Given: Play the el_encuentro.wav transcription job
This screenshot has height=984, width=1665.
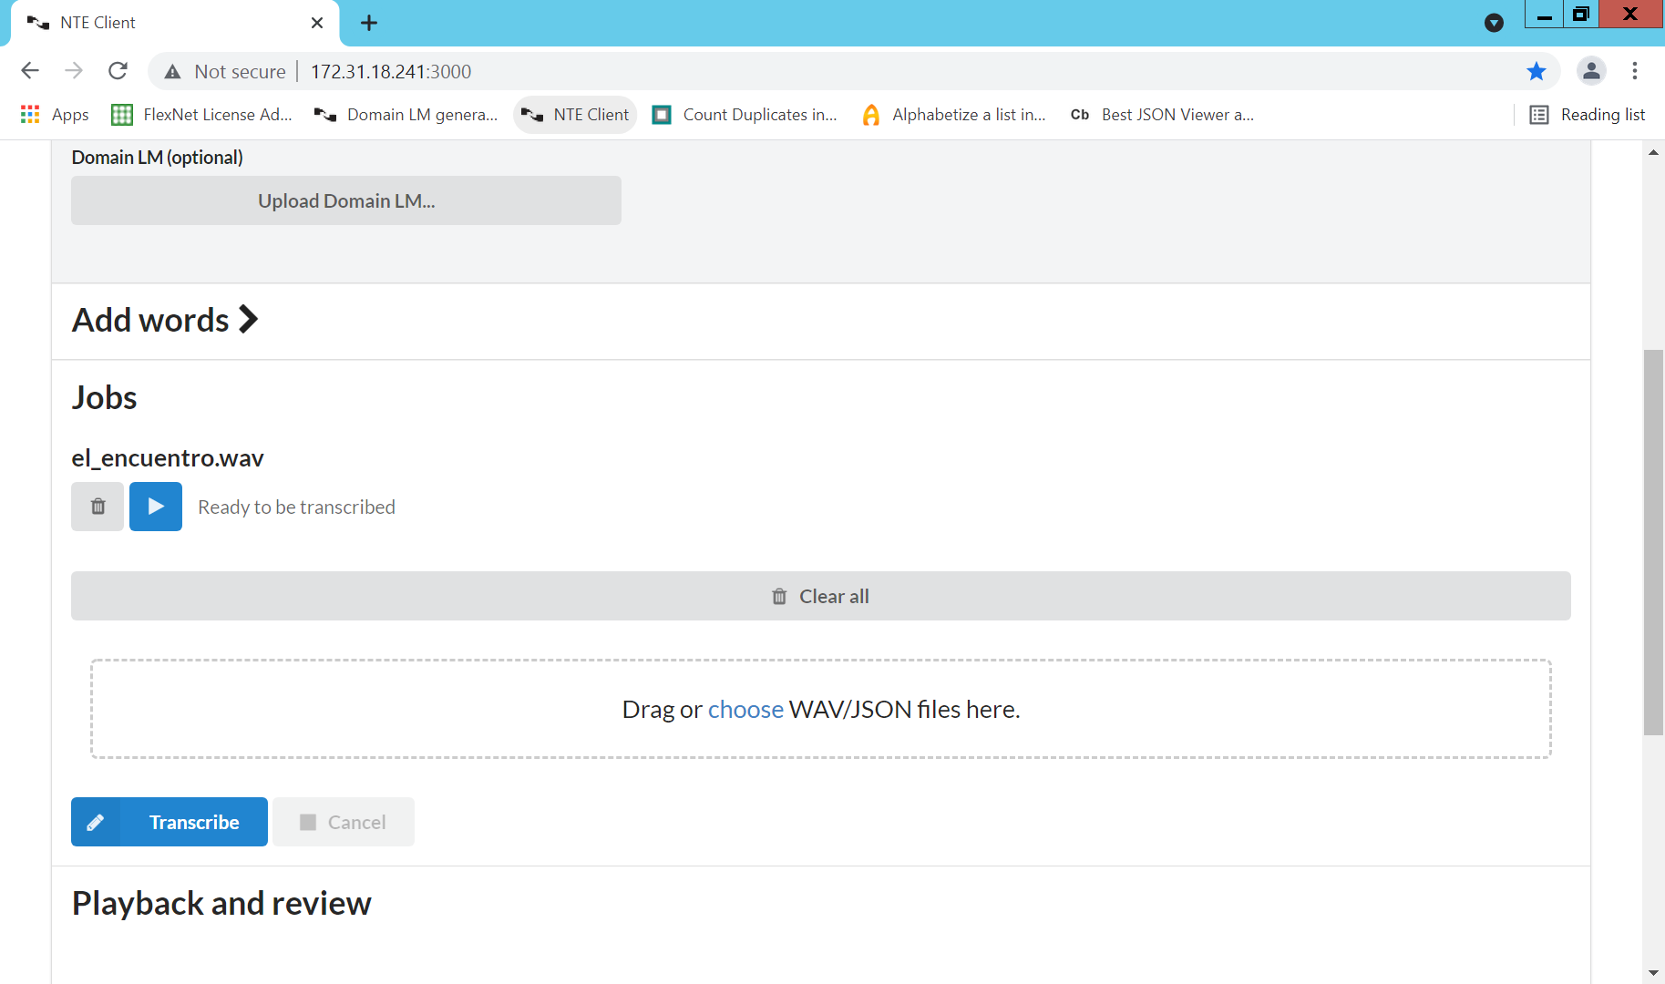Looking at the screenshot, I should coord(155,506).
